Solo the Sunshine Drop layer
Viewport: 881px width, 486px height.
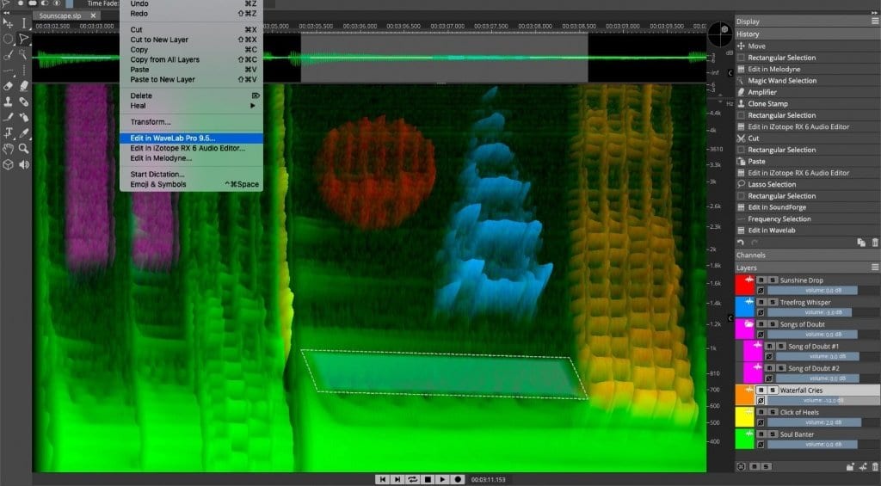click(x=773, y=280)
